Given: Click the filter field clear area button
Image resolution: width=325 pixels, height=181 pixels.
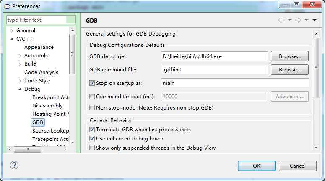Looking at the screenshot, I should pos(71,20).
